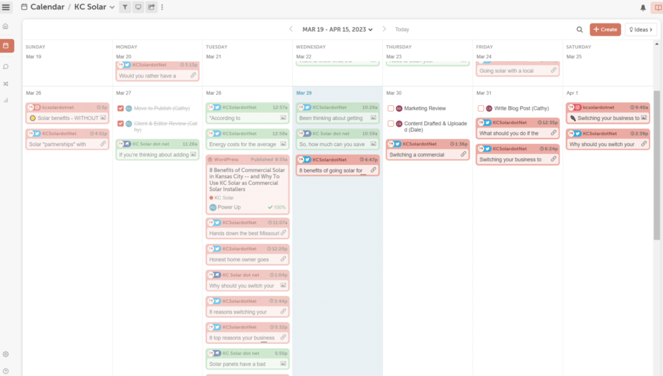Click the notifications bell icon
663x376 pixels.
(x=644, y=7)
